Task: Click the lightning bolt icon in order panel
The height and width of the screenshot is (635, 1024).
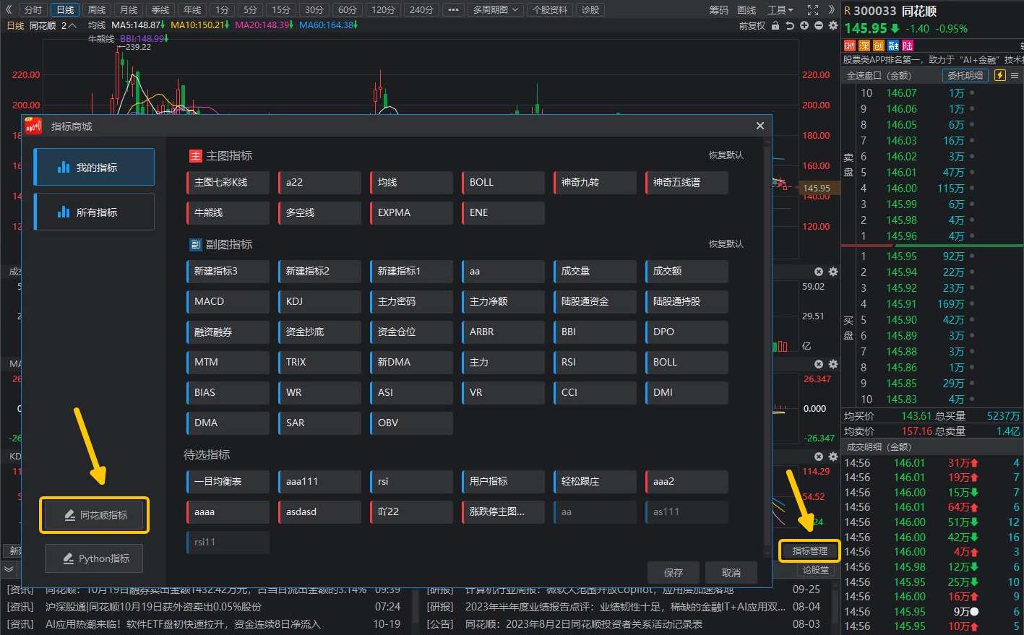Action: [1000, 75]
